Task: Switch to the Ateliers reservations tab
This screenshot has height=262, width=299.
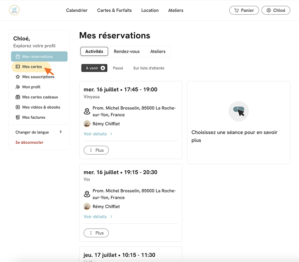Action: pyautogui.click(x=158, y=52)
